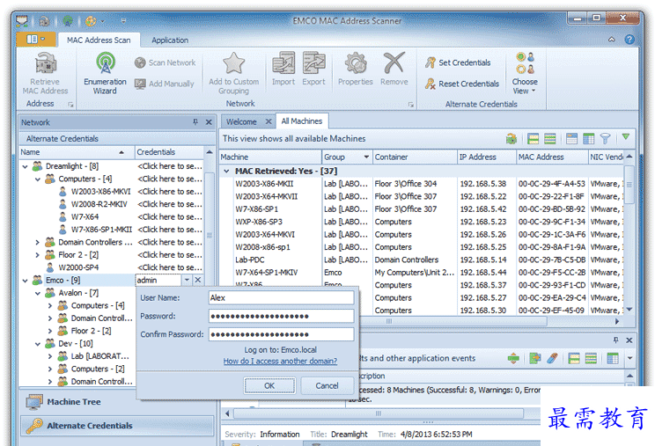Viewport: 655px width, 446px height.
Task: Click the eraser icon in log toolbar
Action: coord(552,358)
